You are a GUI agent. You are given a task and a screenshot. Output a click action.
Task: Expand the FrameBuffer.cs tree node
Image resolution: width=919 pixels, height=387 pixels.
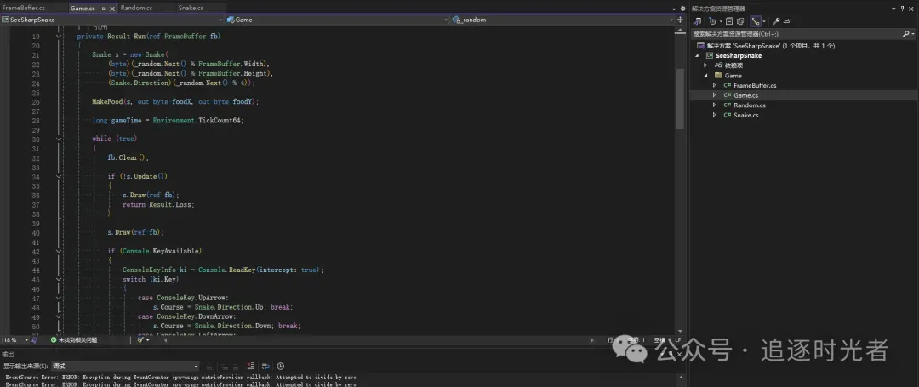pyautogui.click(x=715, y=85)
